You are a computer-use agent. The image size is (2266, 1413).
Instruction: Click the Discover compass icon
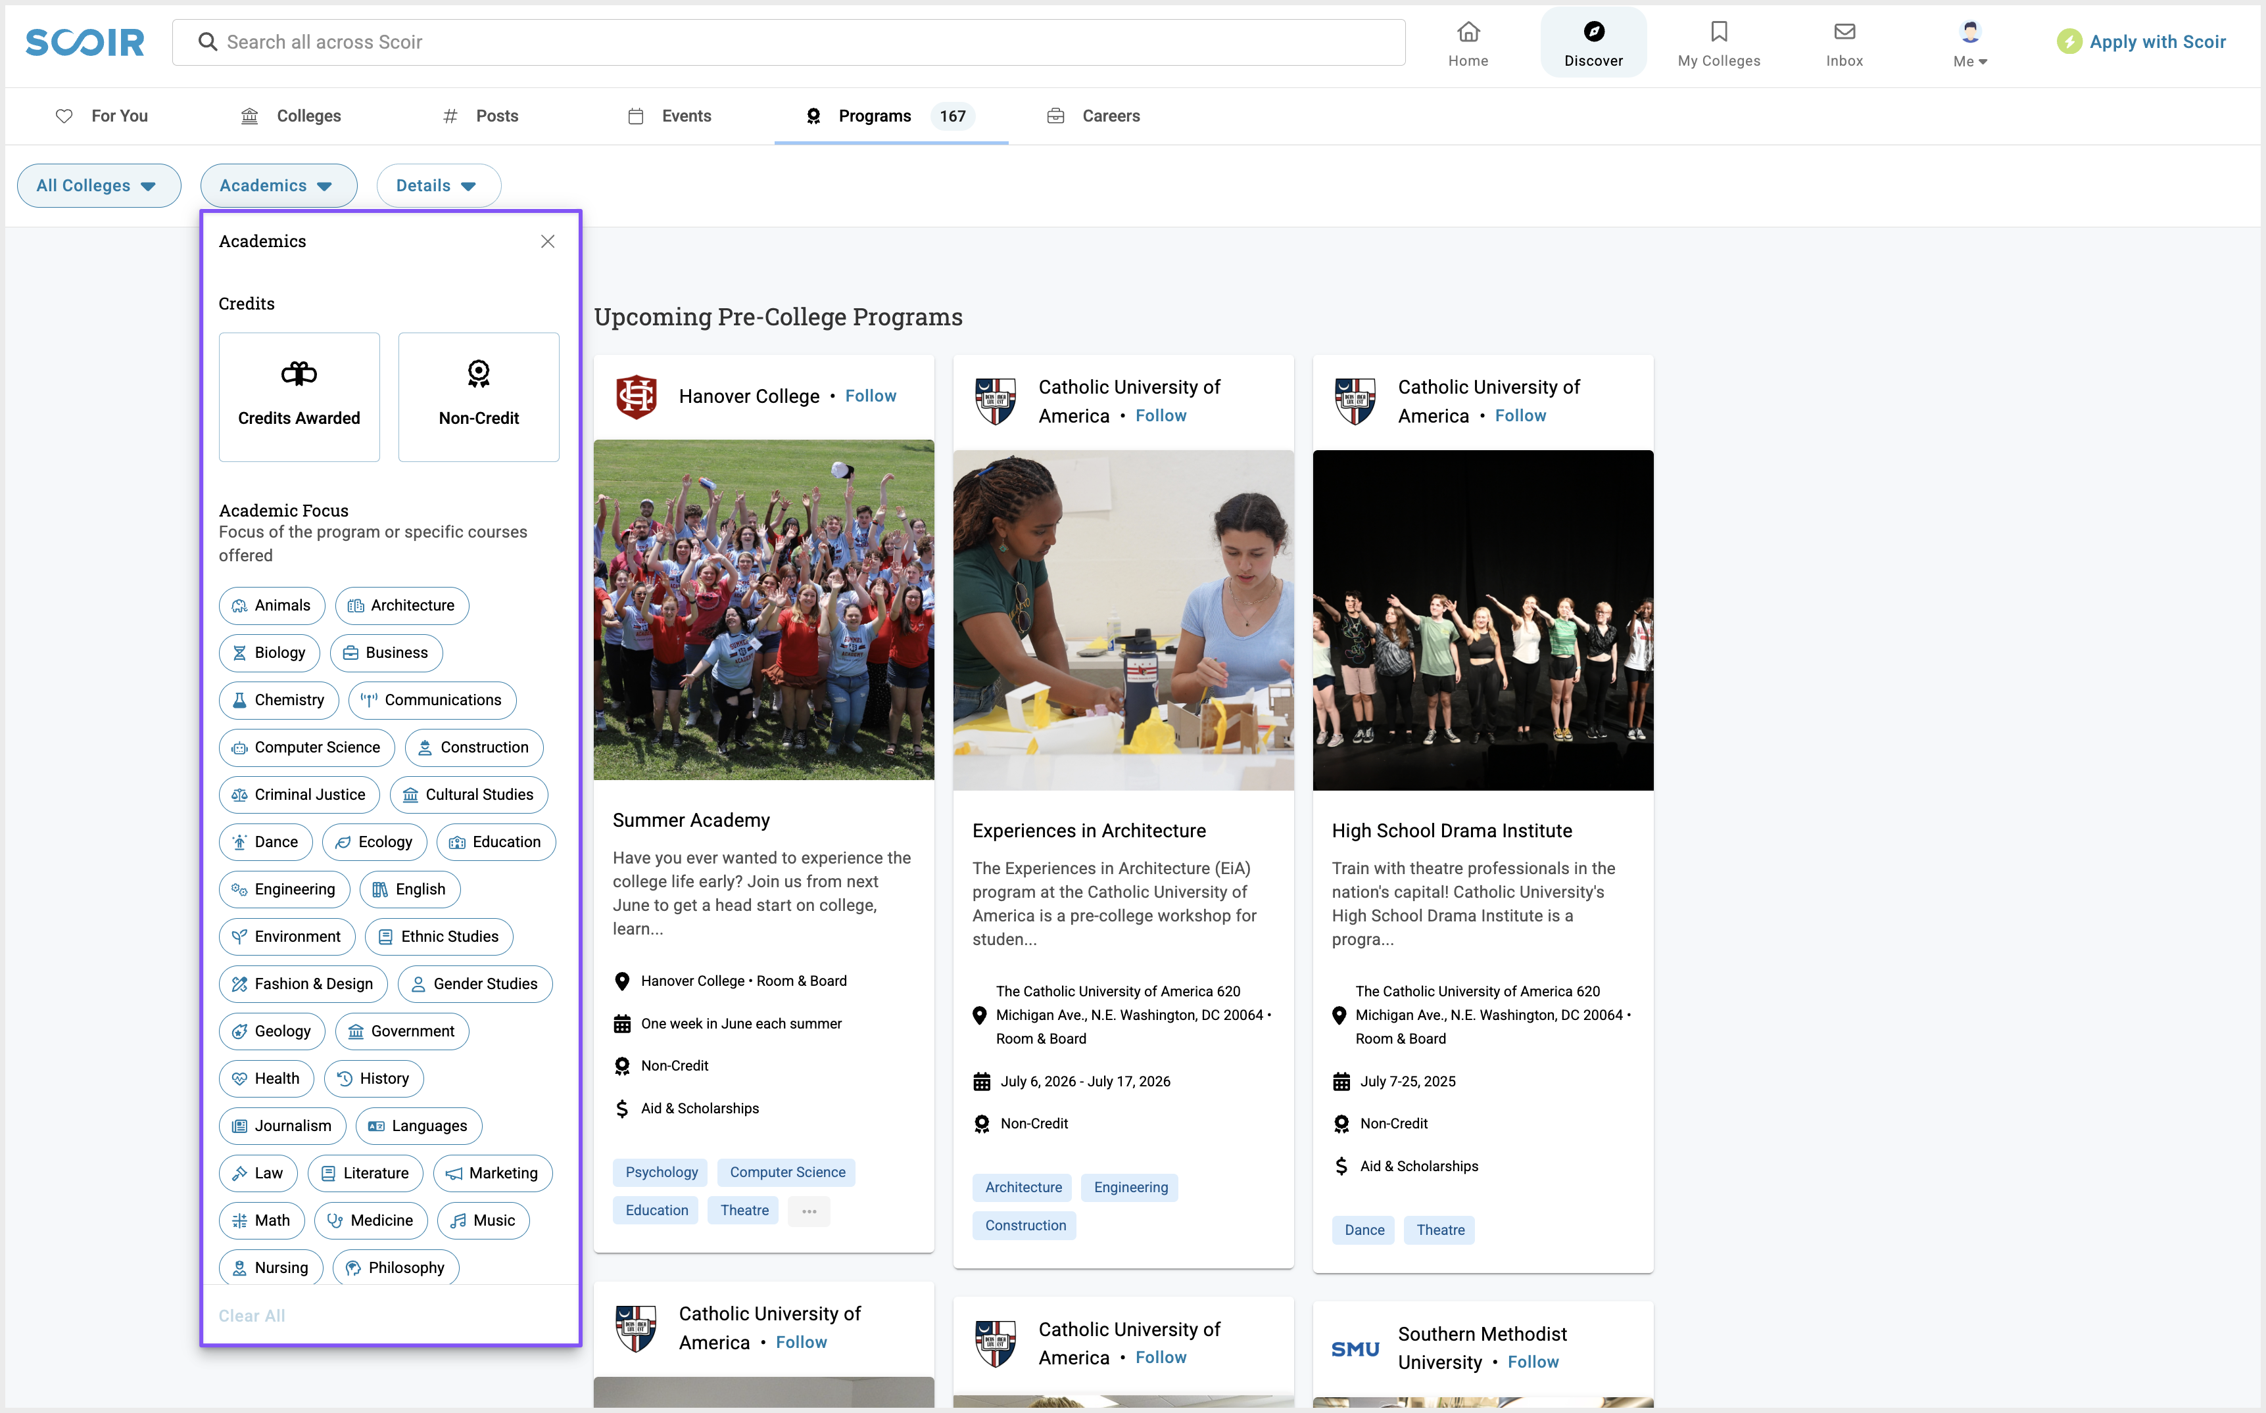[1593, 33]
